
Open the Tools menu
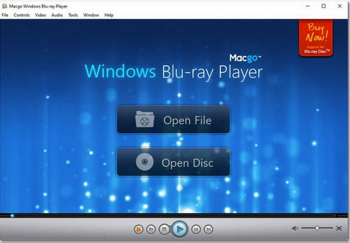click(x=73, y=15)
